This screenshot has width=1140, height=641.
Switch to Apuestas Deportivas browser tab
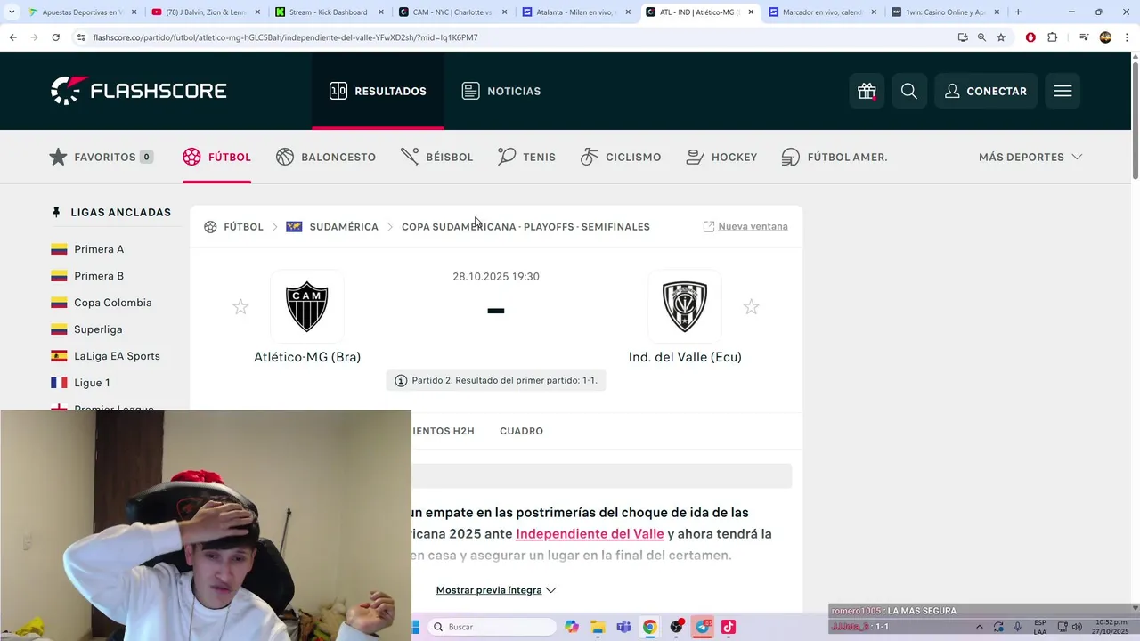pos(82,12)
